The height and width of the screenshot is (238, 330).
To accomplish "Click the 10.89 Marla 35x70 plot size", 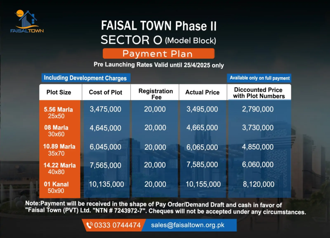I will tap(59, 150).
